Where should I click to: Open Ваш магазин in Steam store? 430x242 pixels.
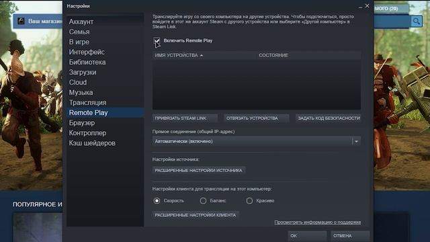(45, 21)
